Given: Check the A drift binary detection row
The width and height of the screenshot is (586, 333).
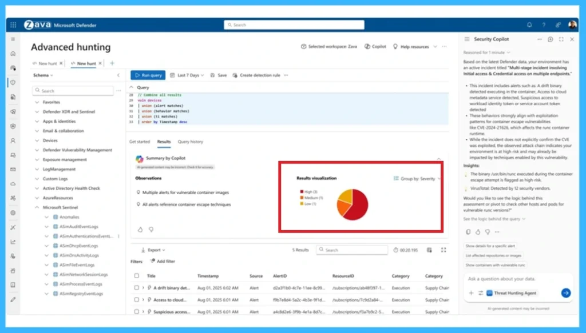Looking at the screenshot, I should tap(136, 287).
